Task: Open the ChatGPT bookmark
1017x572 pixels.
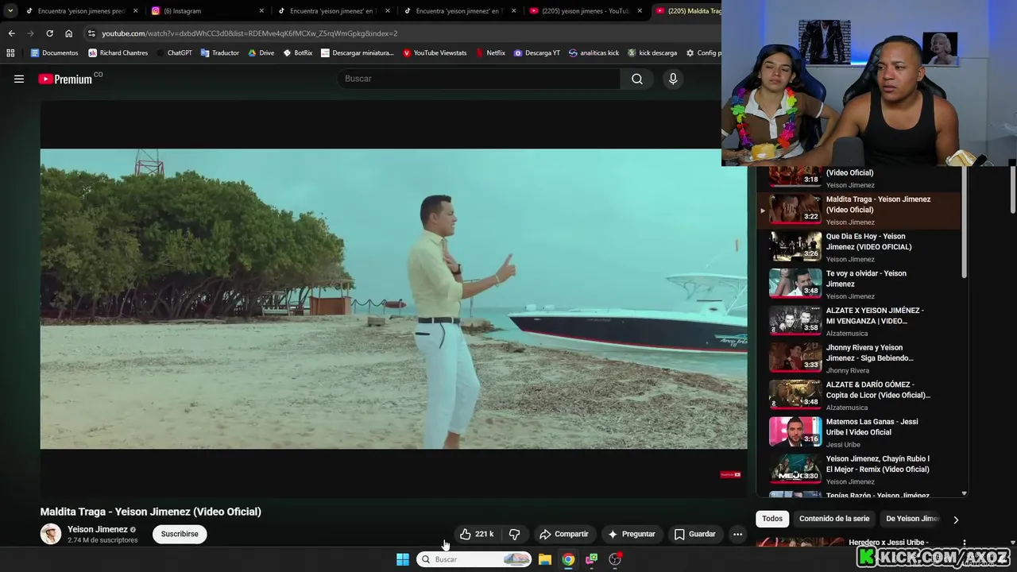Action: pyautogui.click(x=174, y=53)
